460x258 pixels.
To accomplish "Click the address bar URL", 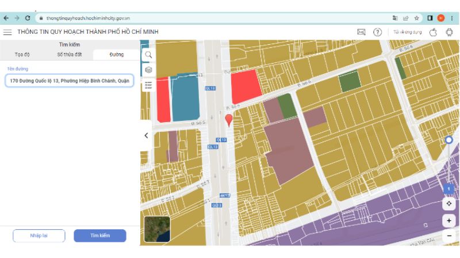I will pos(88,18).
